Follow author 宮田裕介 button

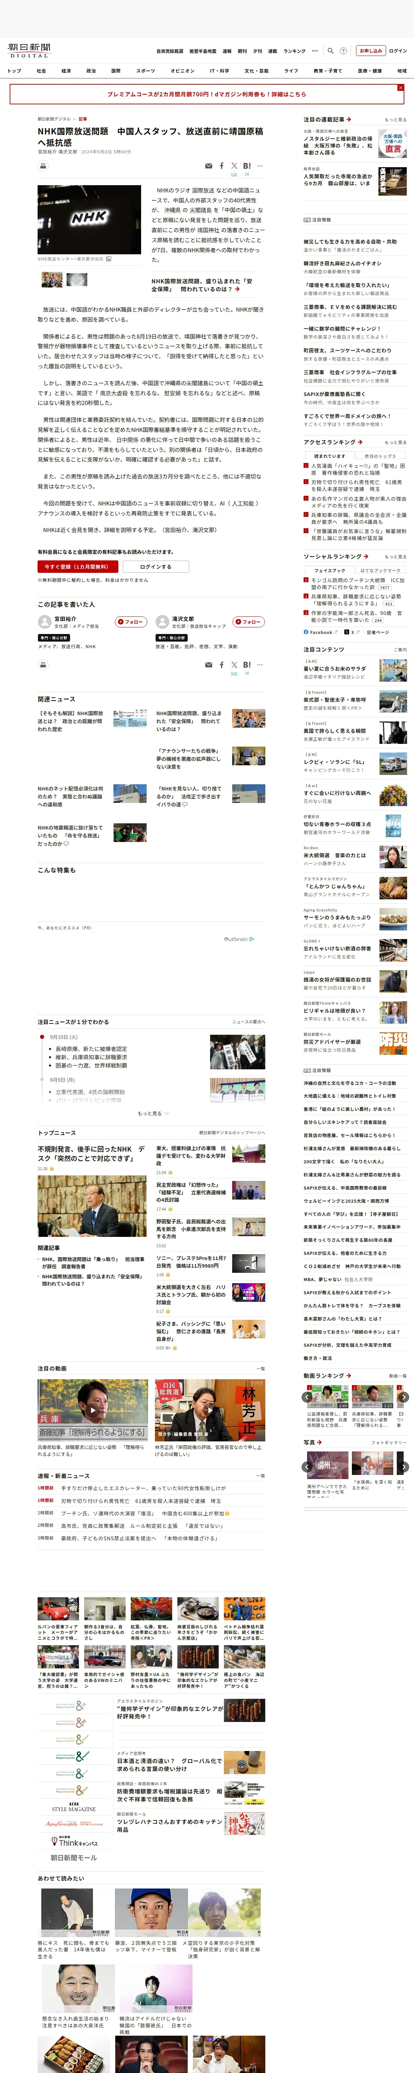click(x=131, y=621)
